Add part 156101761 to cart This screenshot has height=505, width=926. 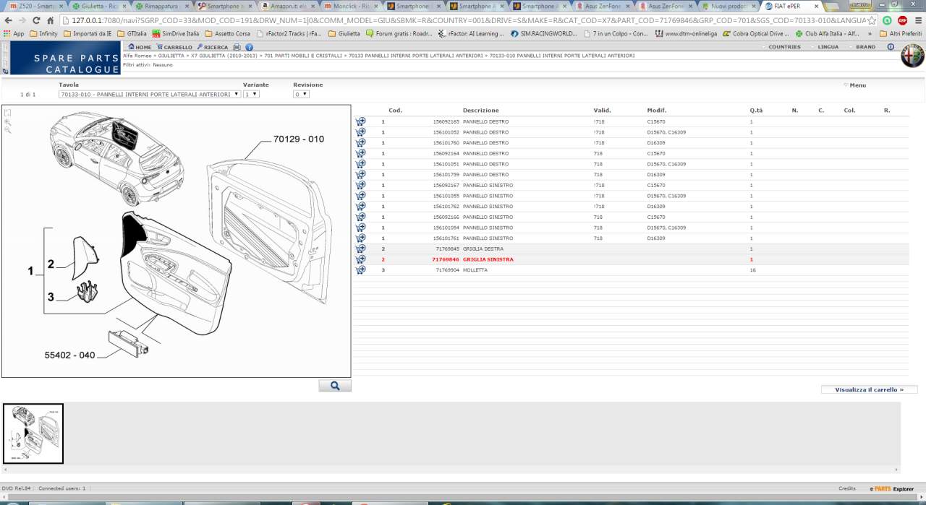pyautogui.click(x=360, y=238)
